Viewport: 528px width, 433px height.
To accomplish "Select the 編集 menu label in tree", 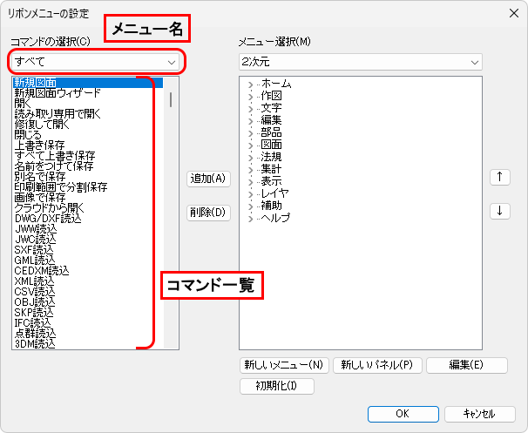I will (x=271, y=120).
